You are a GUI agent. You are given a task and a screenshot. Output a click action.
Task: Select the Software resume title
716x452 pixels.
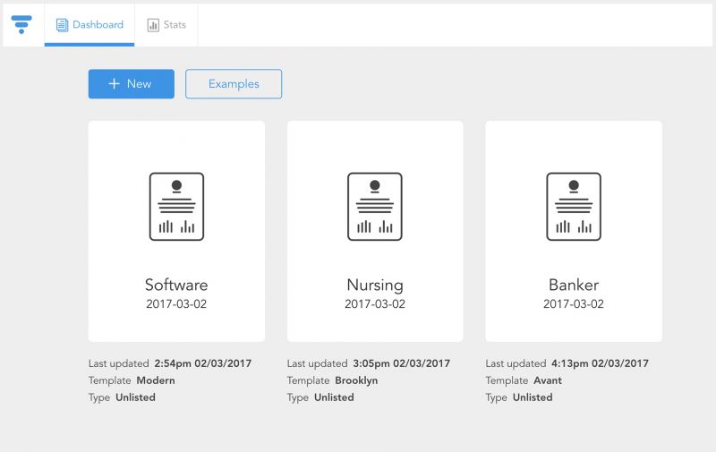(x=176, y=285)
